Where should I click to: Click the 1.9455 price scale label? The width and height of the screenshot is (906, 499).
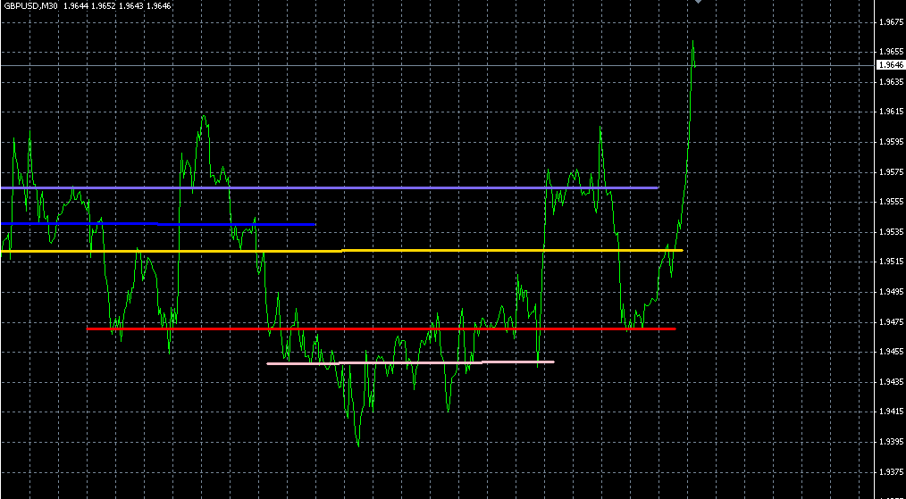[x=890, y=352]
